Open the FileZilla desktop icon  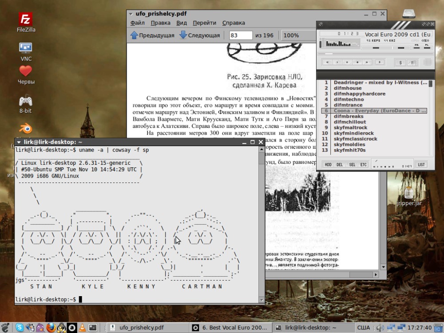click(x=26, y=22)
